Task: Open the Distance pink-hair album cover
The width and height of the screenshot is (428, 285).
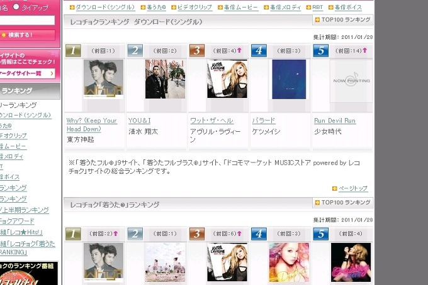Action: tap(289, 262)
